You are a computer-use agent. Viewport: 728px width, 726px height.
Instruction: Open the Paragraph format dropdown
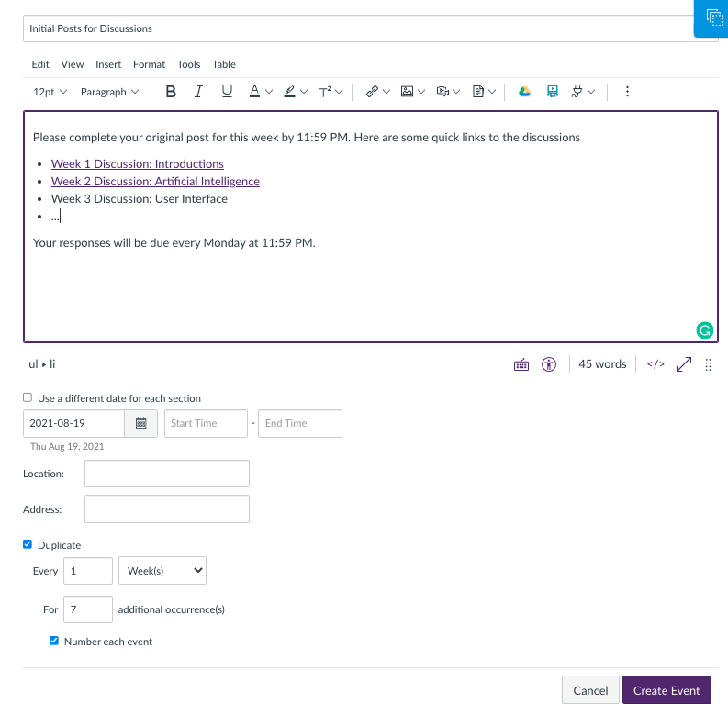coord(109,92)
